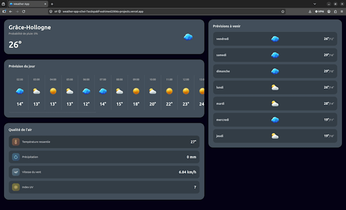Toggle the VPN button in the toolbar
Image resolution: width=346 pixels, height=210 pixels.
(x=320, y=12)
